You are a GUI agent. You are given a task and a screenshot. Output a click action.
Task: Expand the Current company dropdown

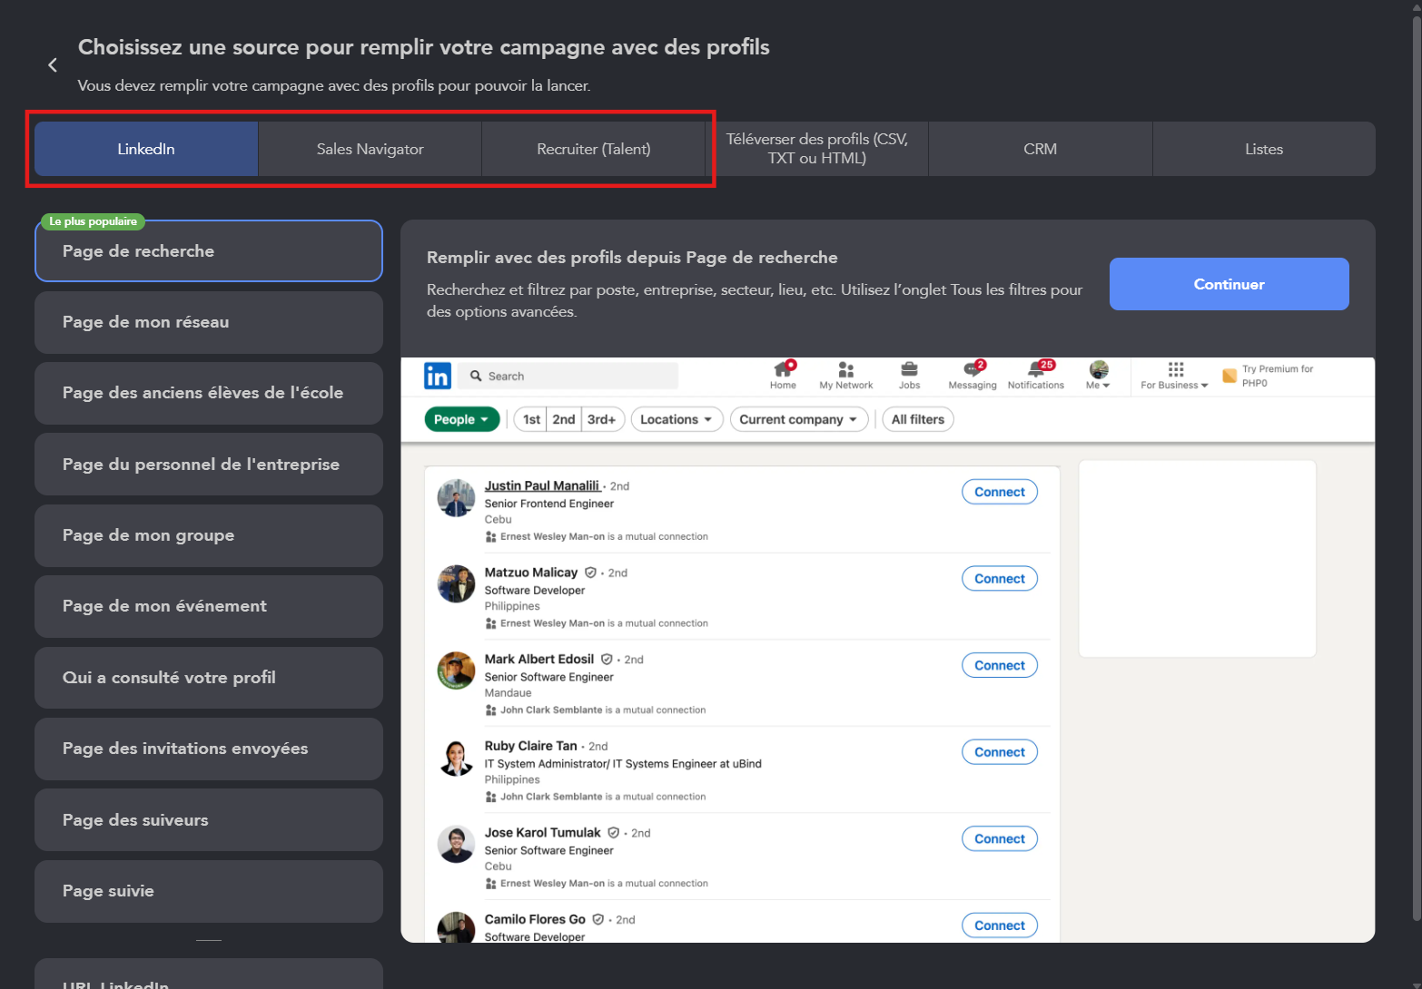(x=799, y=419)
